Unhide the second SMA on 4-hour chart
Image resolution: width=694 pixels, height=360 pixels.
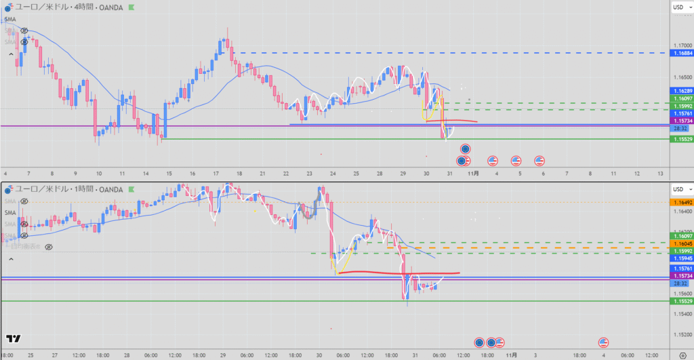[x=24, y=31]
